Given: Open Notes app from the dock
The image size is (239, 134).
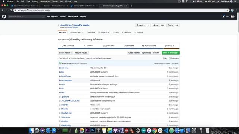Looking at the screenshot, I should coord(104,131).
